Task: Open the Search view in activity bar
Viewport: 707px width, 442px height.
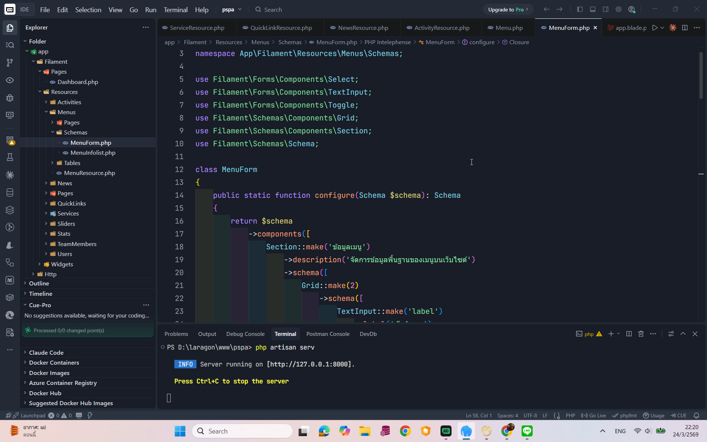Action: tap(10, 45)
